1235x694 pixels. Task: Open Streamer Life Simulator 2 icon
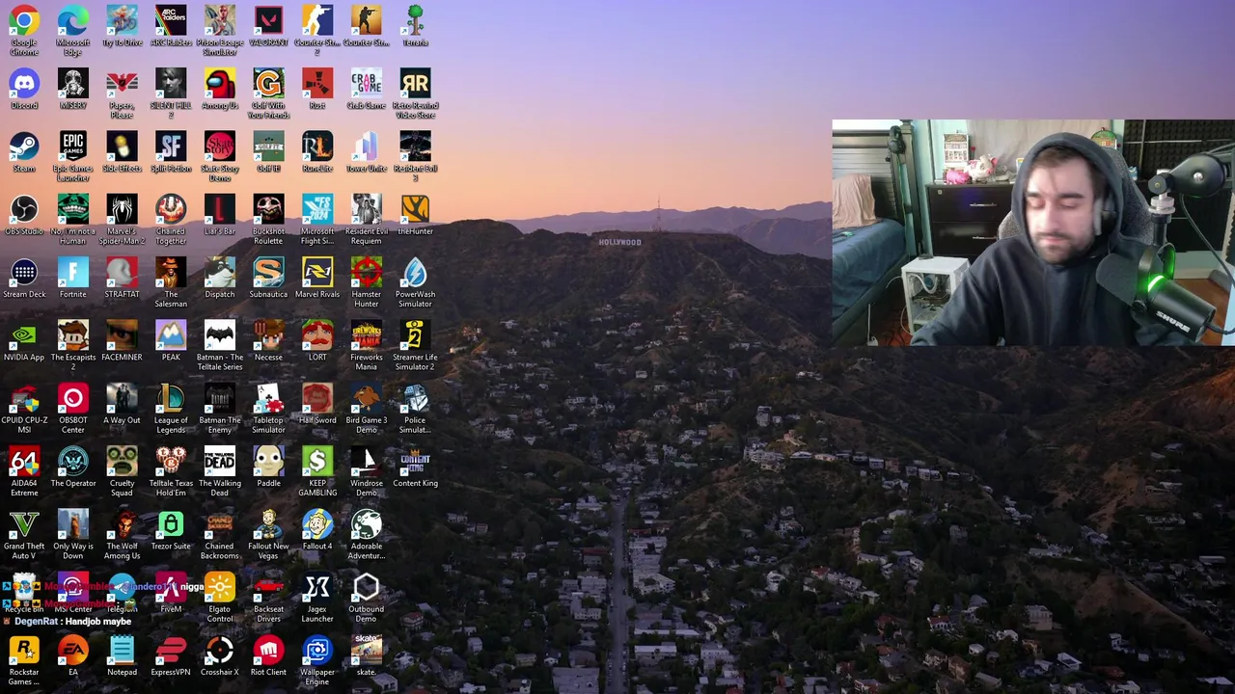415,335
